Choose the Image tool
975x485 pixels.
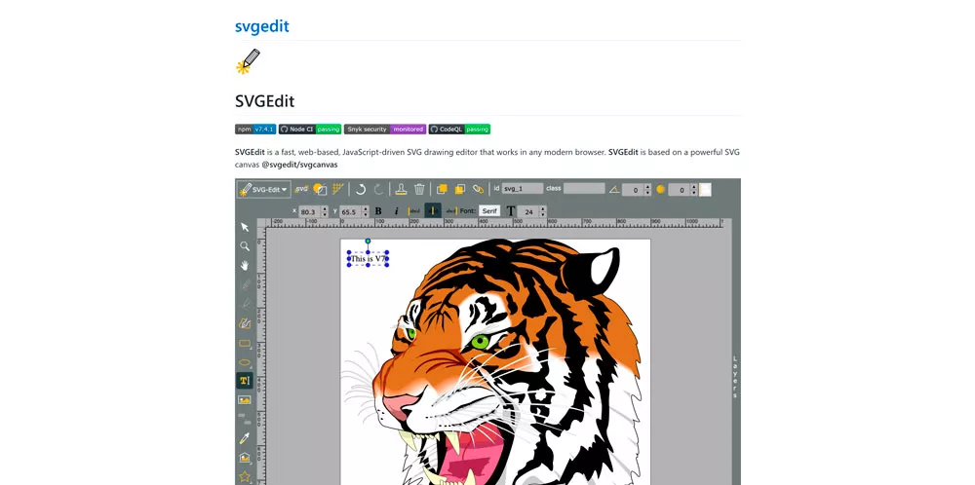click(x=245, y=400)
